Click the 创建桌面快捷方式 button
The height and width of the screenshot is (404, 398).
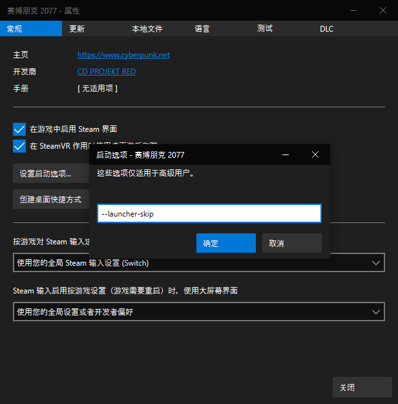(x=50, y=200)
